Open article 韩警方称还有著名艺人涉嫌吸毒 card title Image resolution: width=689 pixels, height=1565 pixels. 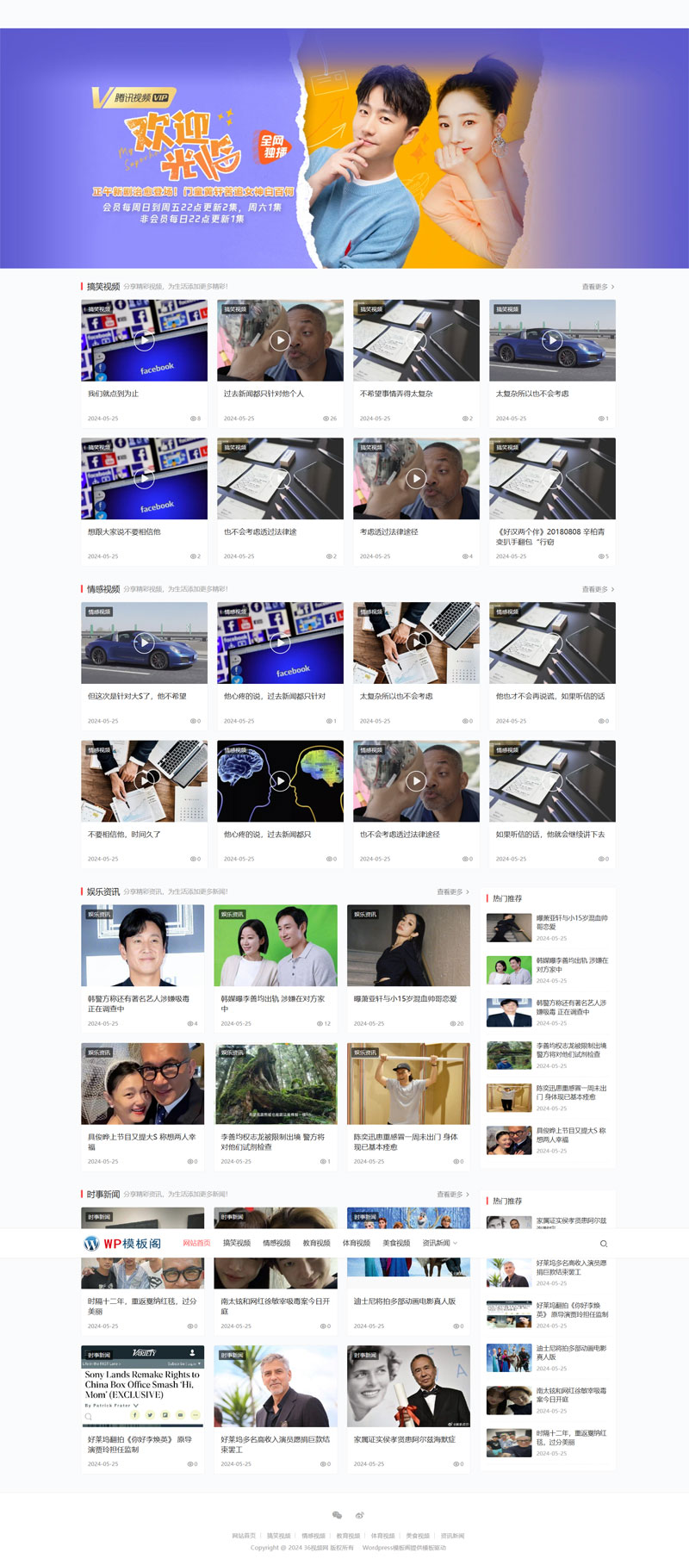[x=138, y=1003]
